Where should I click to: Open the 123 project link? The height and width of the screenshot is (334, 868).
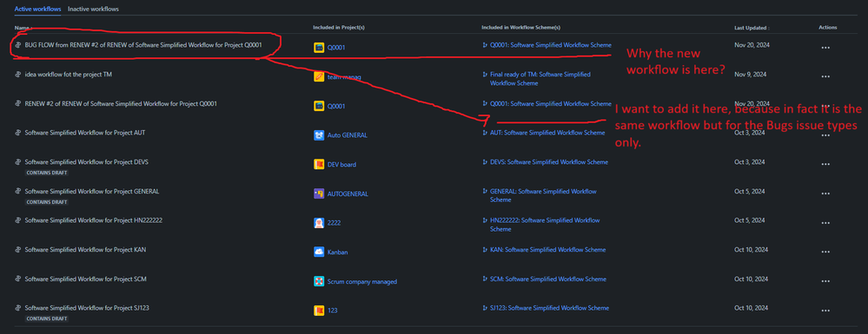click(x=332, y=311)
